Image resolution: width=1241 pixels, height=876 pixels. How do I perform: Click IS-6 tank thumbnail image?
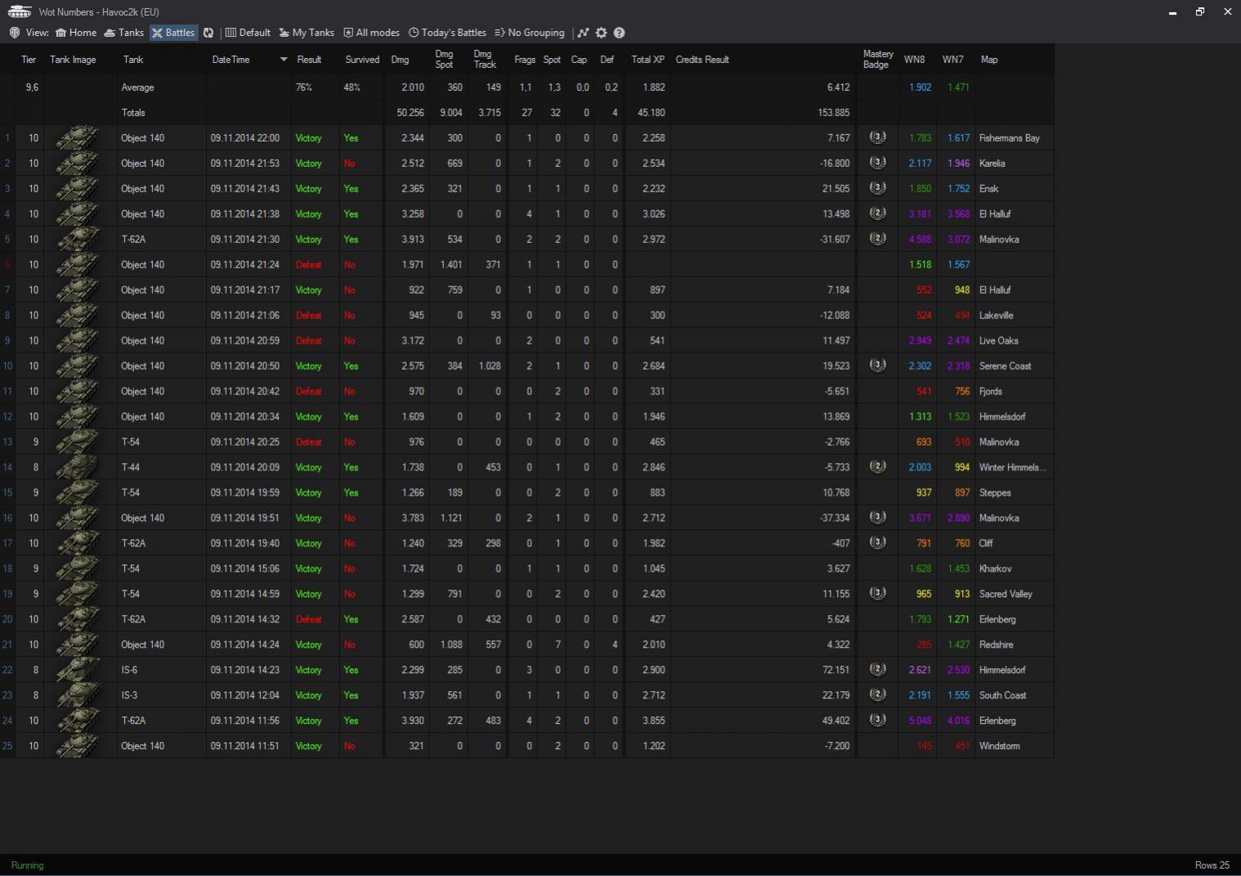click(x=78, y=670)
